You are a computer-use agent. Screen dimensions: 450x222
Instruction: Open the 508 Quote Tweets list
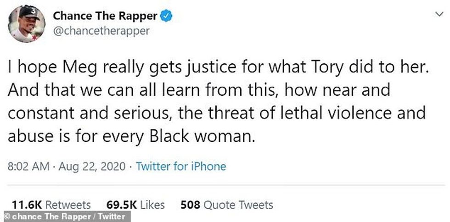[227, 205]
